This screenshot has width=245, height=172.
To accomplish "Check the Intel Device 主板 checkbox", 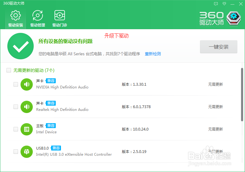I will tap(16, 129).
